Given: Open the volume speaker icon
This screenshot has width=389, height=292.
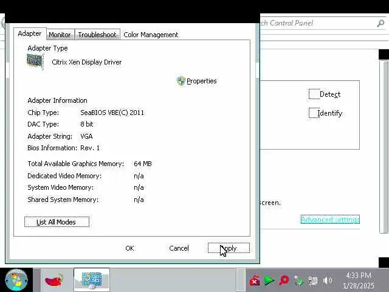Looking at the screenshot, I should point(328,281).
